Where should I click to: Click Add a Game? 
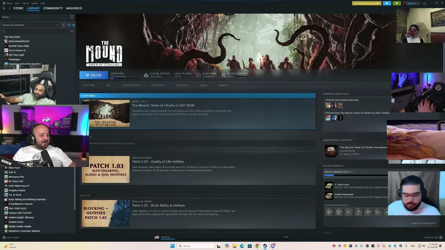click(x=11, y=237)
